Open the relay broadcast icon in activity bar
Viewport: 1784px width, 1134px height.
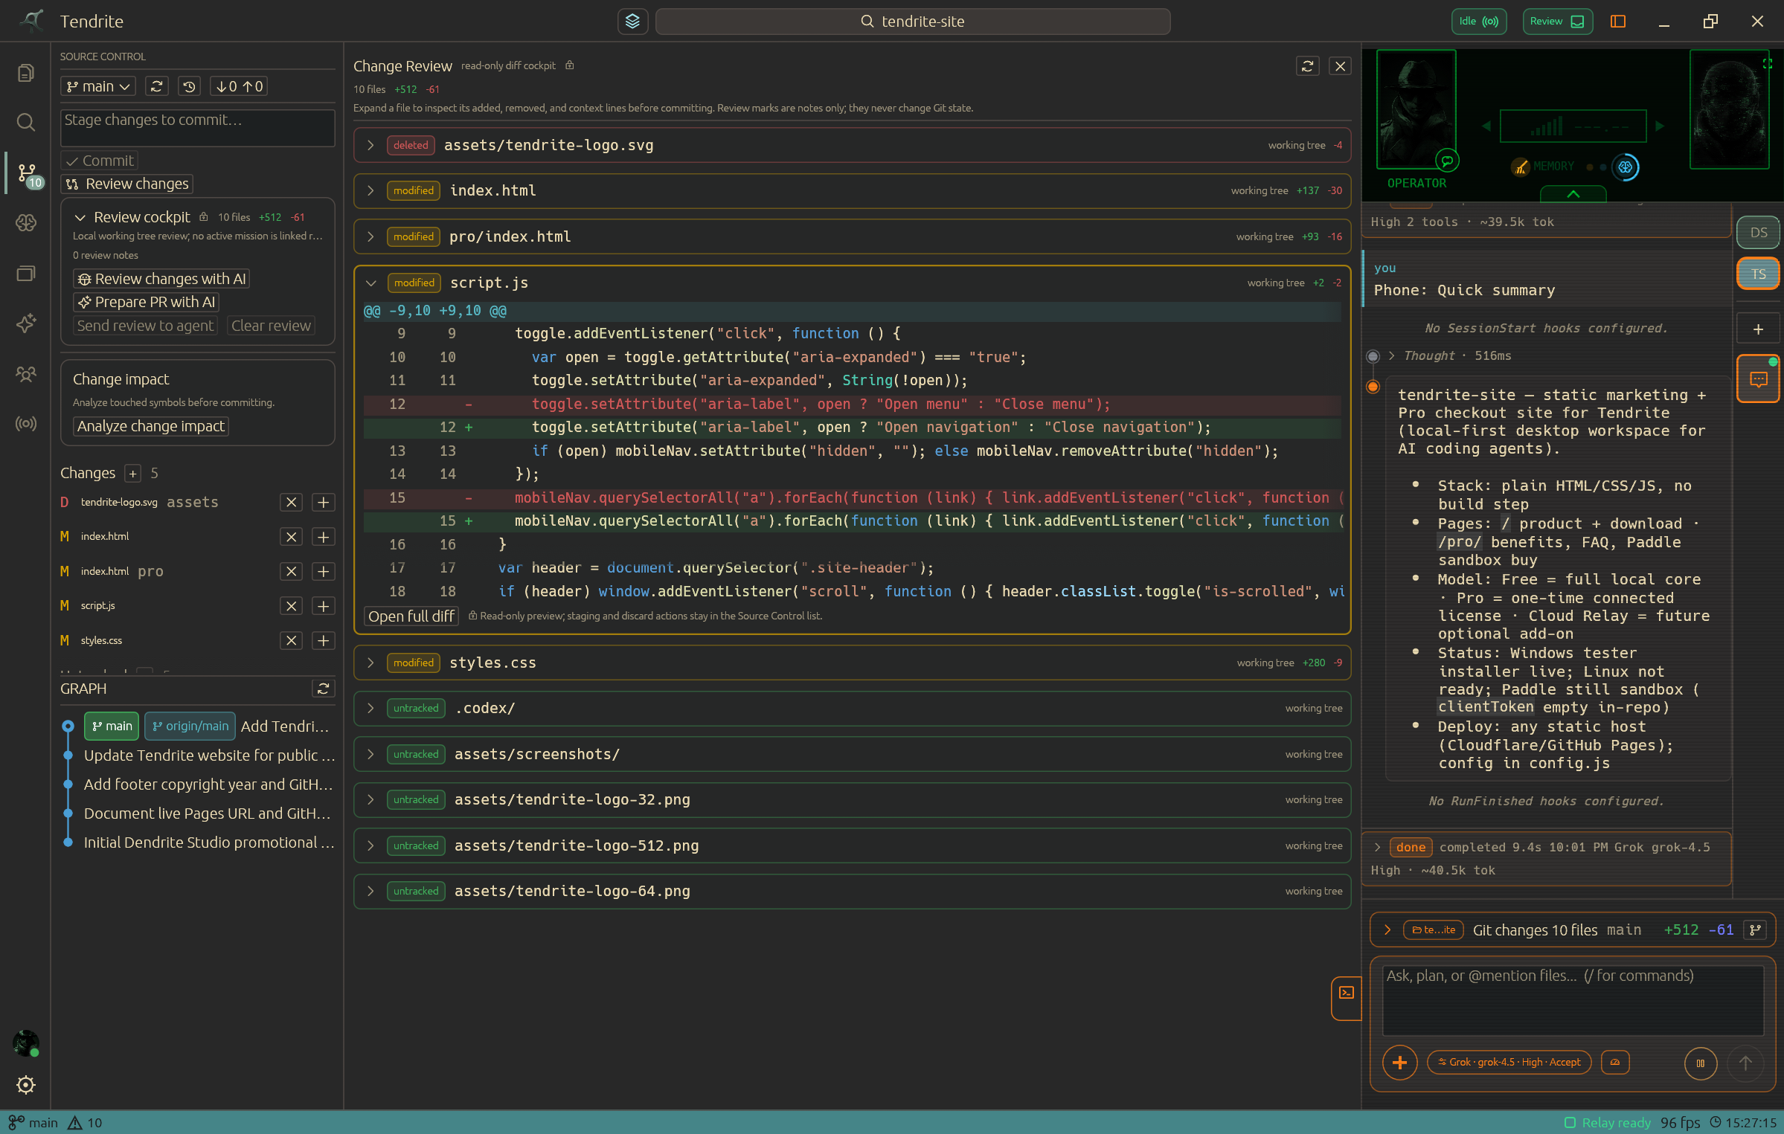(26, 423)
